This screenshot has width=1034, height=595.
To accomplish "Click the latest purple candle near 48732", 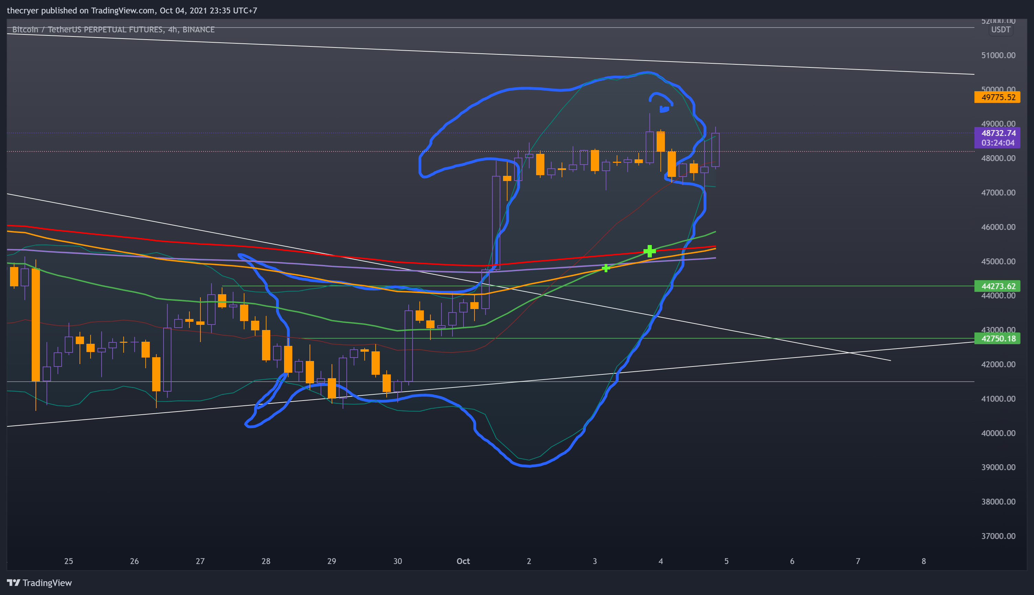I will (715, 150).
